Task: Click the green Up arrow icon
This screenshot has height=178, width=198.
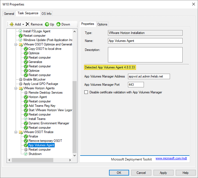Action: 47,24
